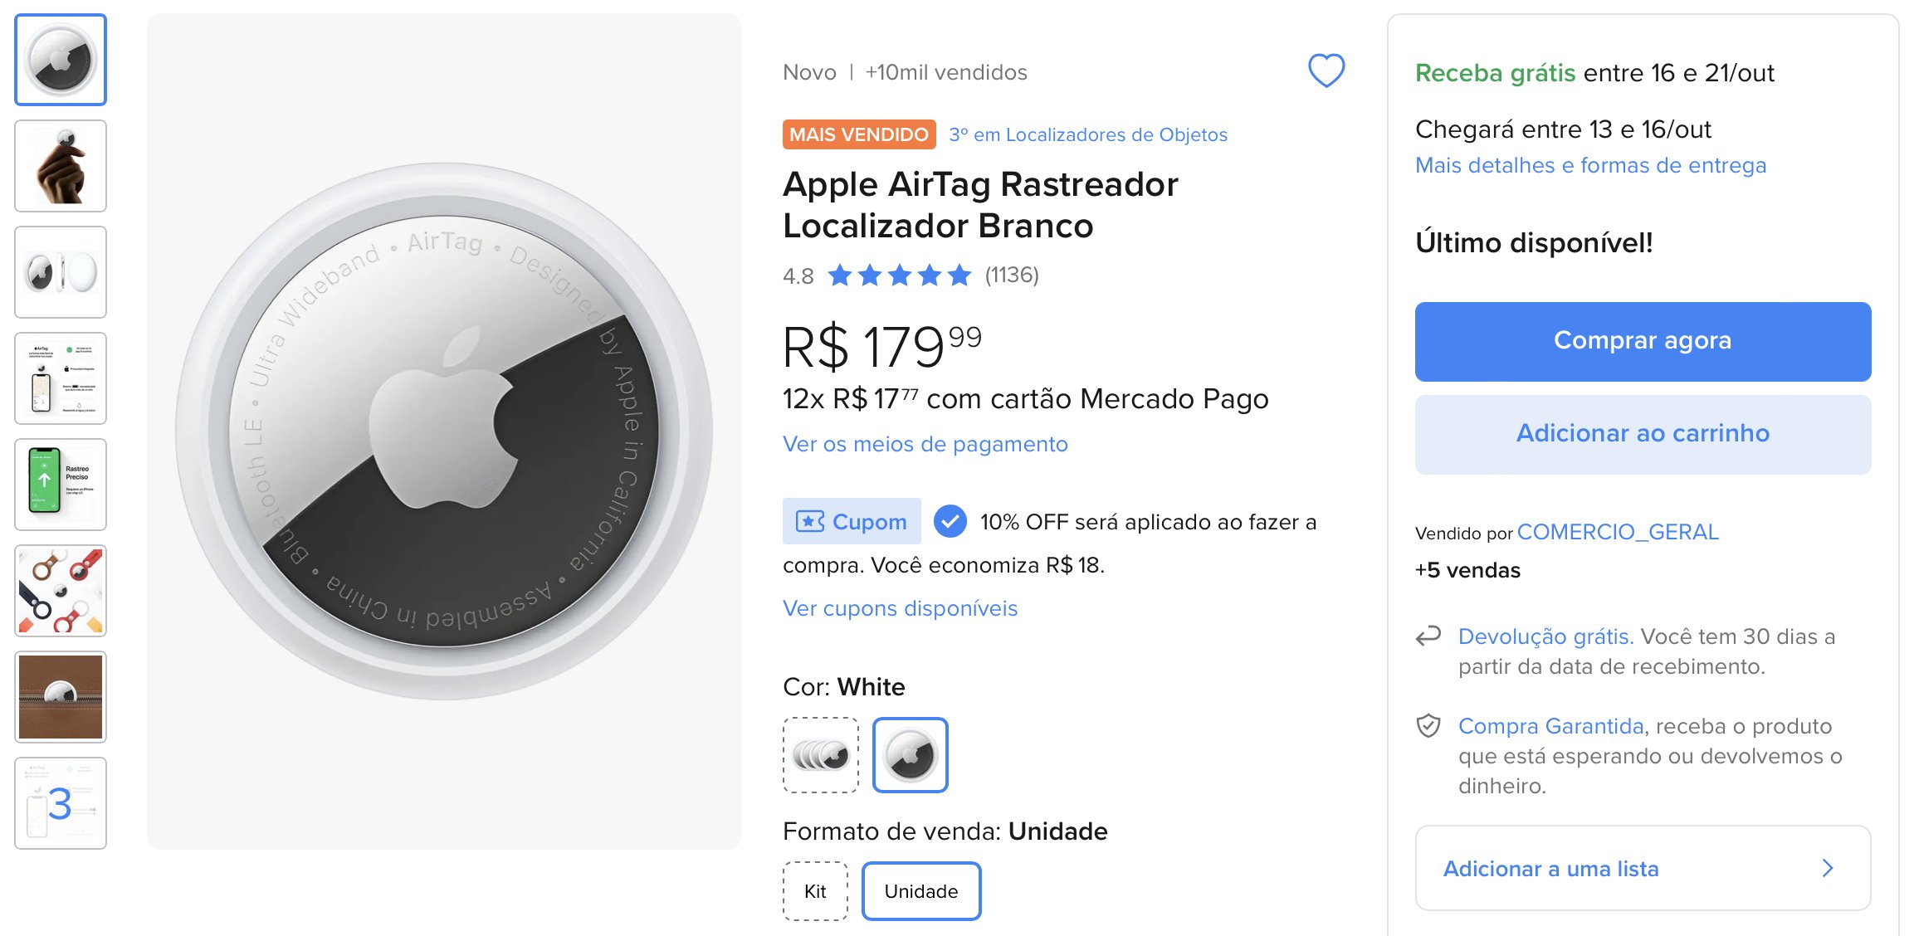This screenshot has width=1914, height=936.
Task: Select the Unidade sale format option
Action: [x=920, y=891]
